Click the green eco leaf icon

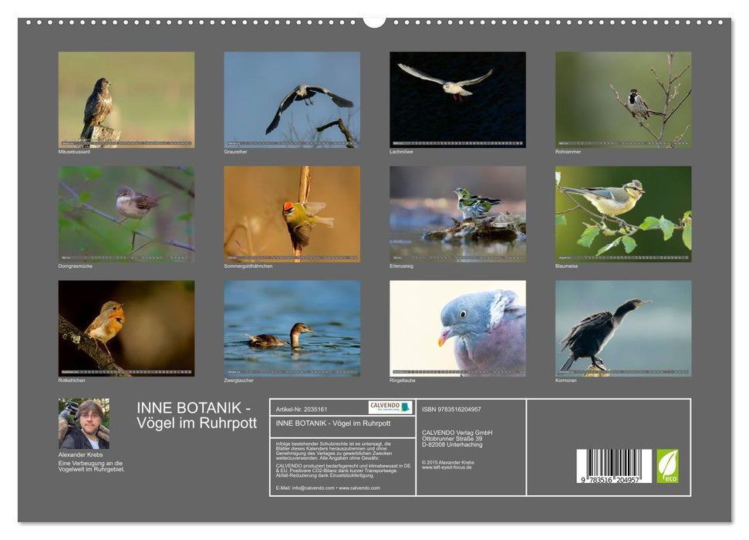pos(667,466)
